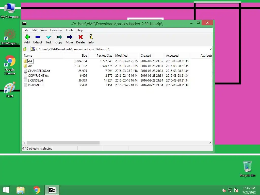Click the Extract toolbar icon
The width and height of the screenshot is (260, 195).
pos(38,37)
